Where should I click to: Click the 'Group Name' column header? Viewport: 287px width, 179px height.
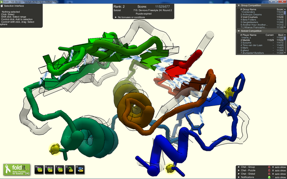pyautogui.click(x=249, y=9)
